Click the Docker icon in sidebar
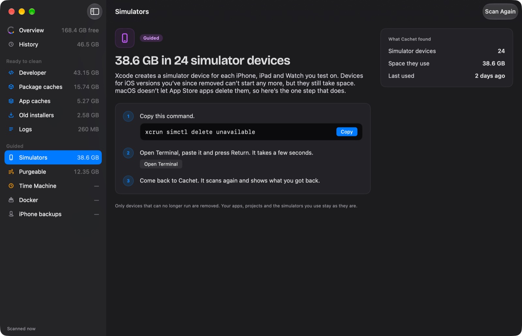522x336 pixels. point(11,200)
